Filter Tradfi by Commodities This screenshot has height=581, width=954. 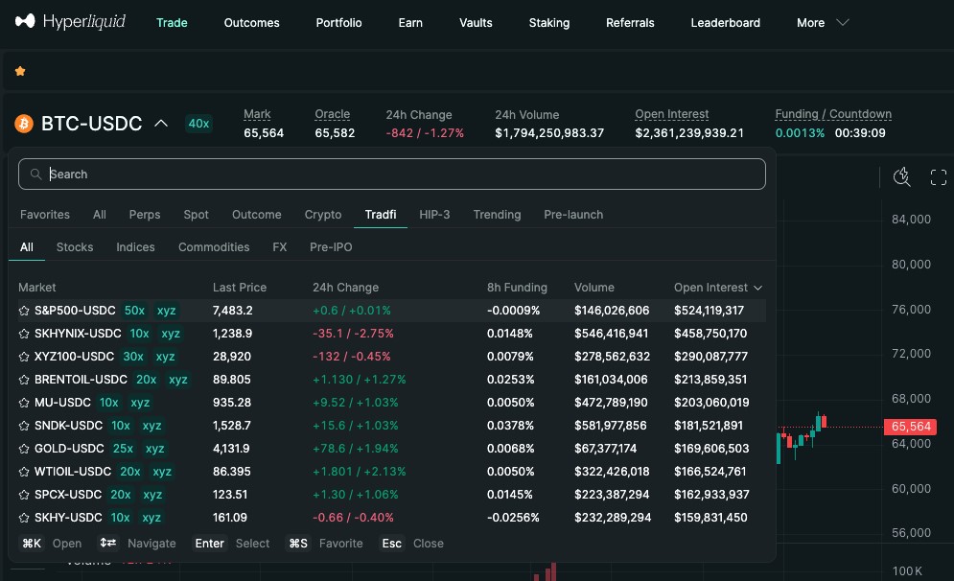214,247
